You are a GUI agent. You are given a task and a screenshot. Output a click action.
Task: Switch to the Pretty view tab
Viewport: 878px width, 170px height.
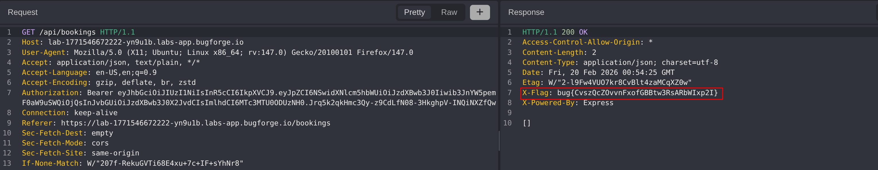point(414,12)
